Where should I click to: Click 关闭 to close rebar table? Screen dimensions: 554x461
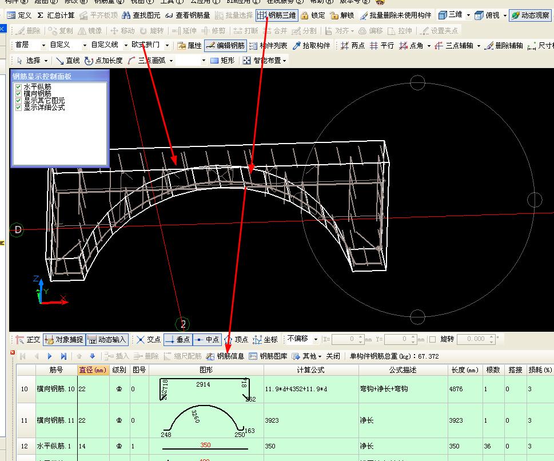[x=333, y=356]
